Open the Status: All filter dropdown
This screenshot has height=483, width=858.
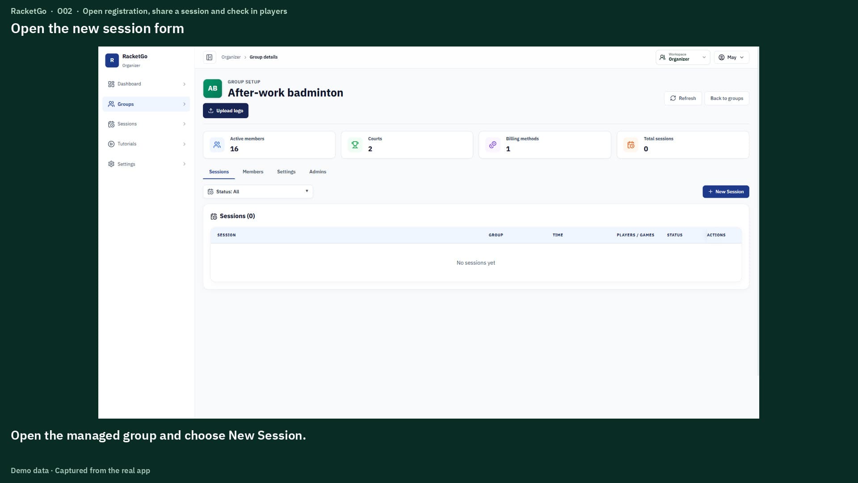coord(258,191)
